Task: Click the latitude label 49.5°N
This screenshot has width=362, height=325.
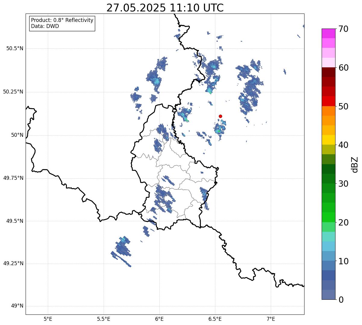Action: point(15,221)
